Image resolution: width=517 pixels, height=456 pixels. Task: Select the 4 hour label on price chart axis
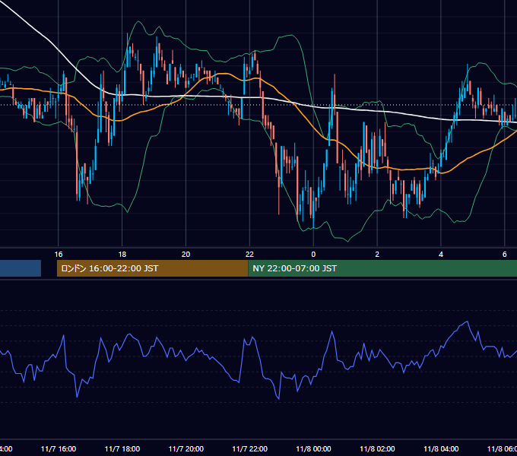click(x=441, y=255)
